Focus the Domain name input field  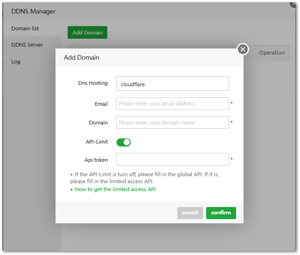point(172,123)
